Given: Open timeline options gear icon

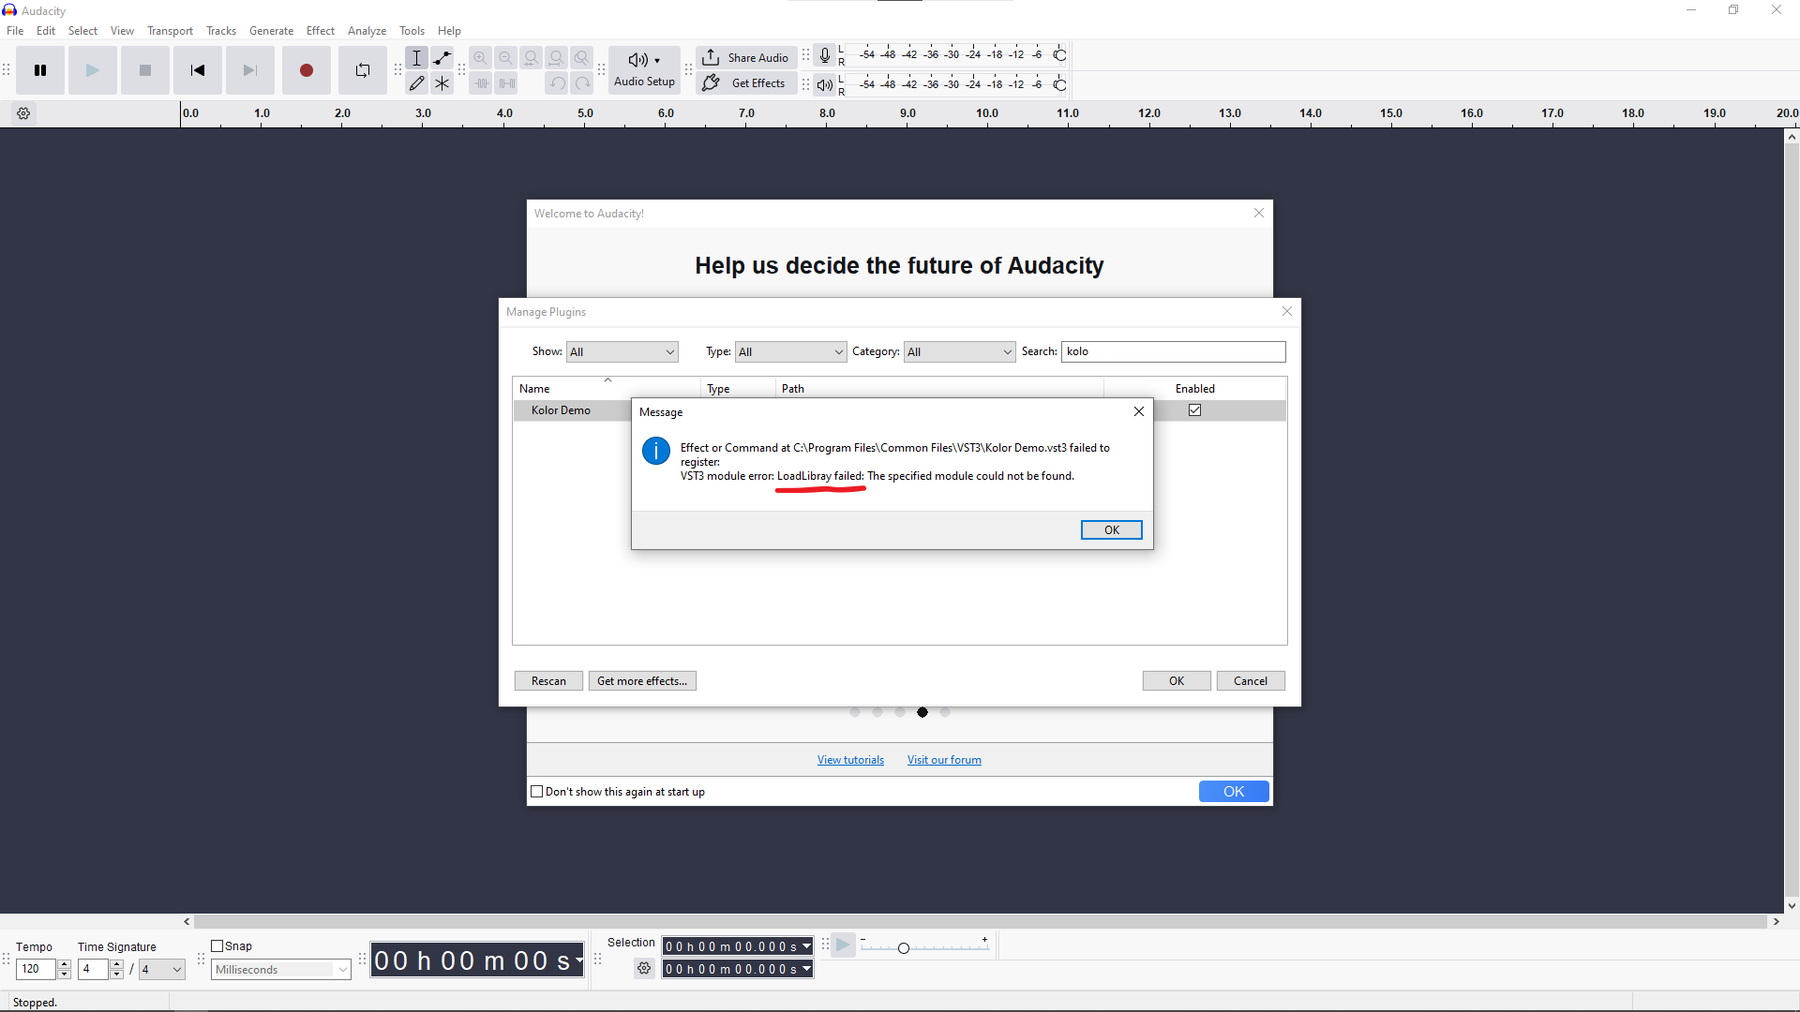Looking at the screenshot, I should click(24, 113).
